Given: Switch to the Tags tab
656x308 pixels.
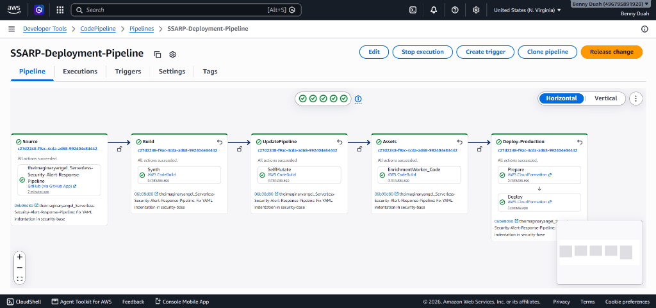Looking at the screenshot, I should pyautogui.click(x=210, y=72).
